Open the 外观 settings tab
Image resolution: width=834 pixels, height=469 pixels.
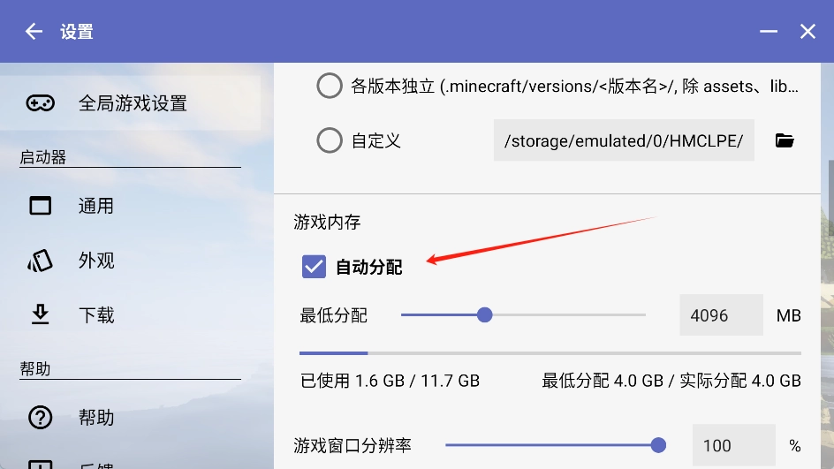96,261
